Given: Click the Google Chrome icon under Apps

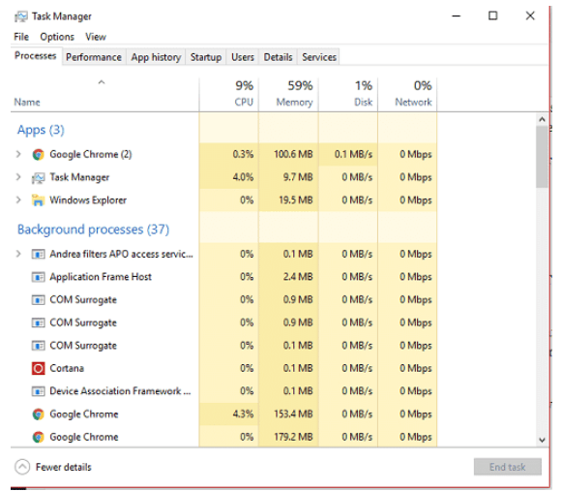Looking at the screenshot, I should (39, 154).
